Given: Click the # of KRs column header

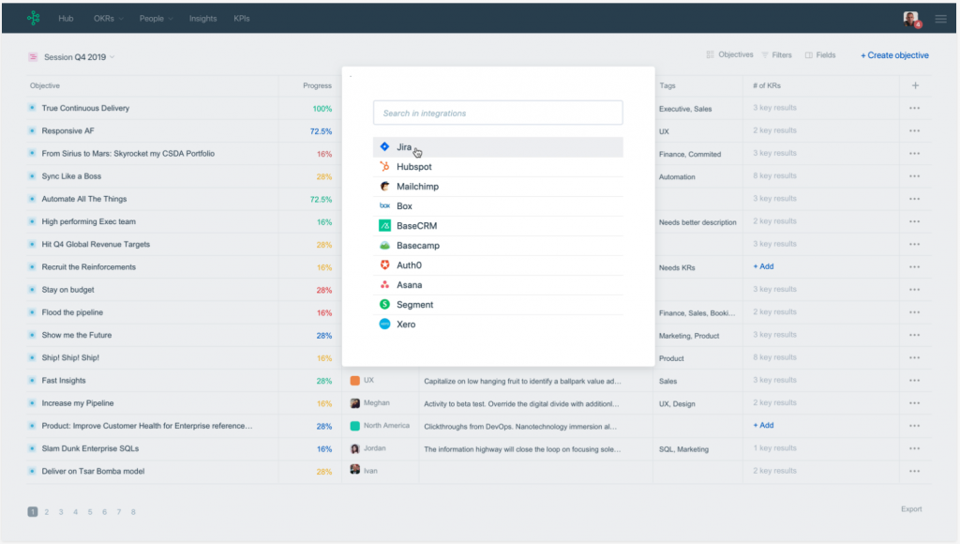Looking at the screenshot, I should [767, 85].
